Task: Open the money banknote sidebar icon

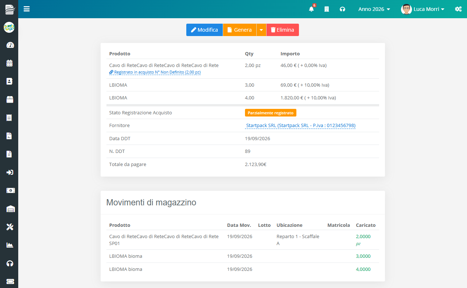Action: click(x=11, y=190)
